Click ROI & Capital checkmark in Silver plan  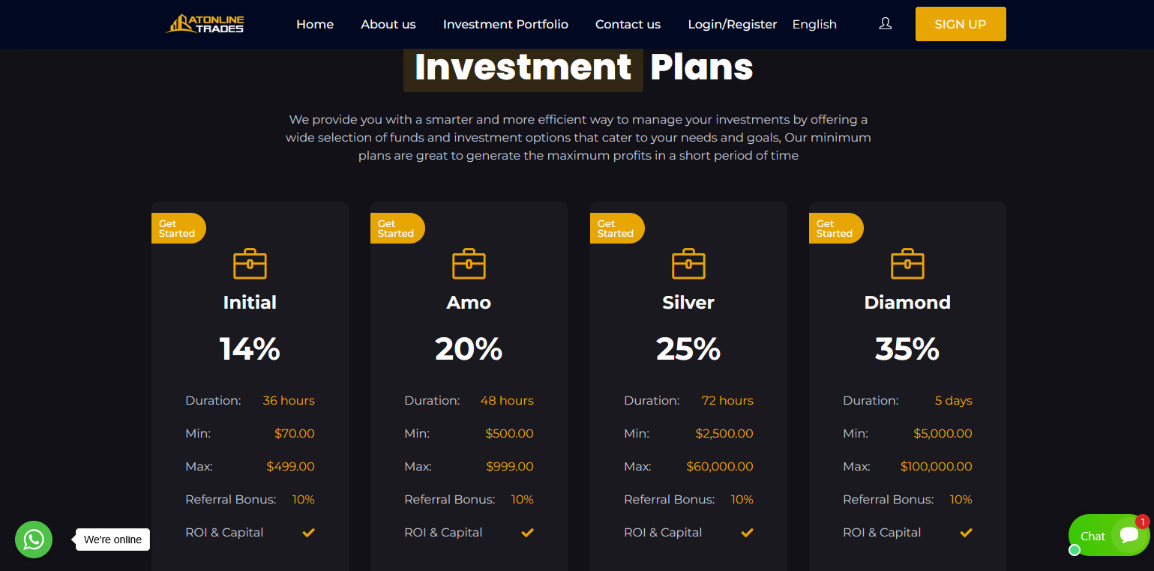747,533
